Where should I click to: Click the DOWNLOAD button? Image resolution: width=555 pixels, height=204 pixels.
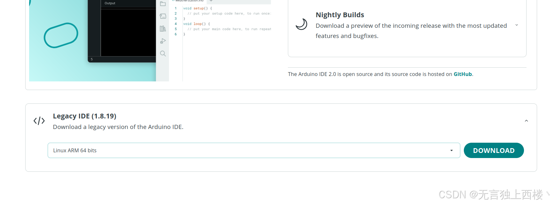coord(494,150)
